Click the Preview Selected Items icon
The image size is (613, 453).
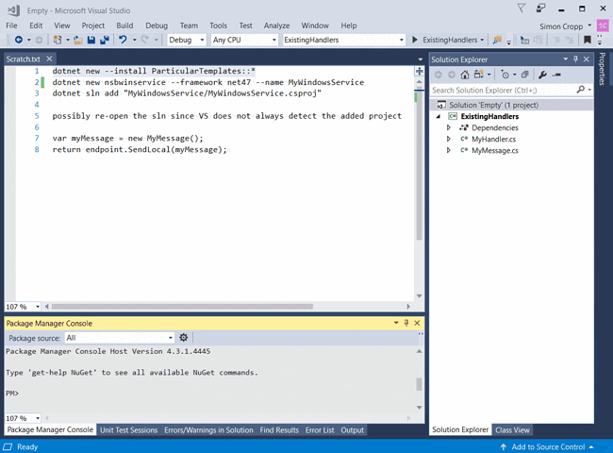tap(556, 75)
